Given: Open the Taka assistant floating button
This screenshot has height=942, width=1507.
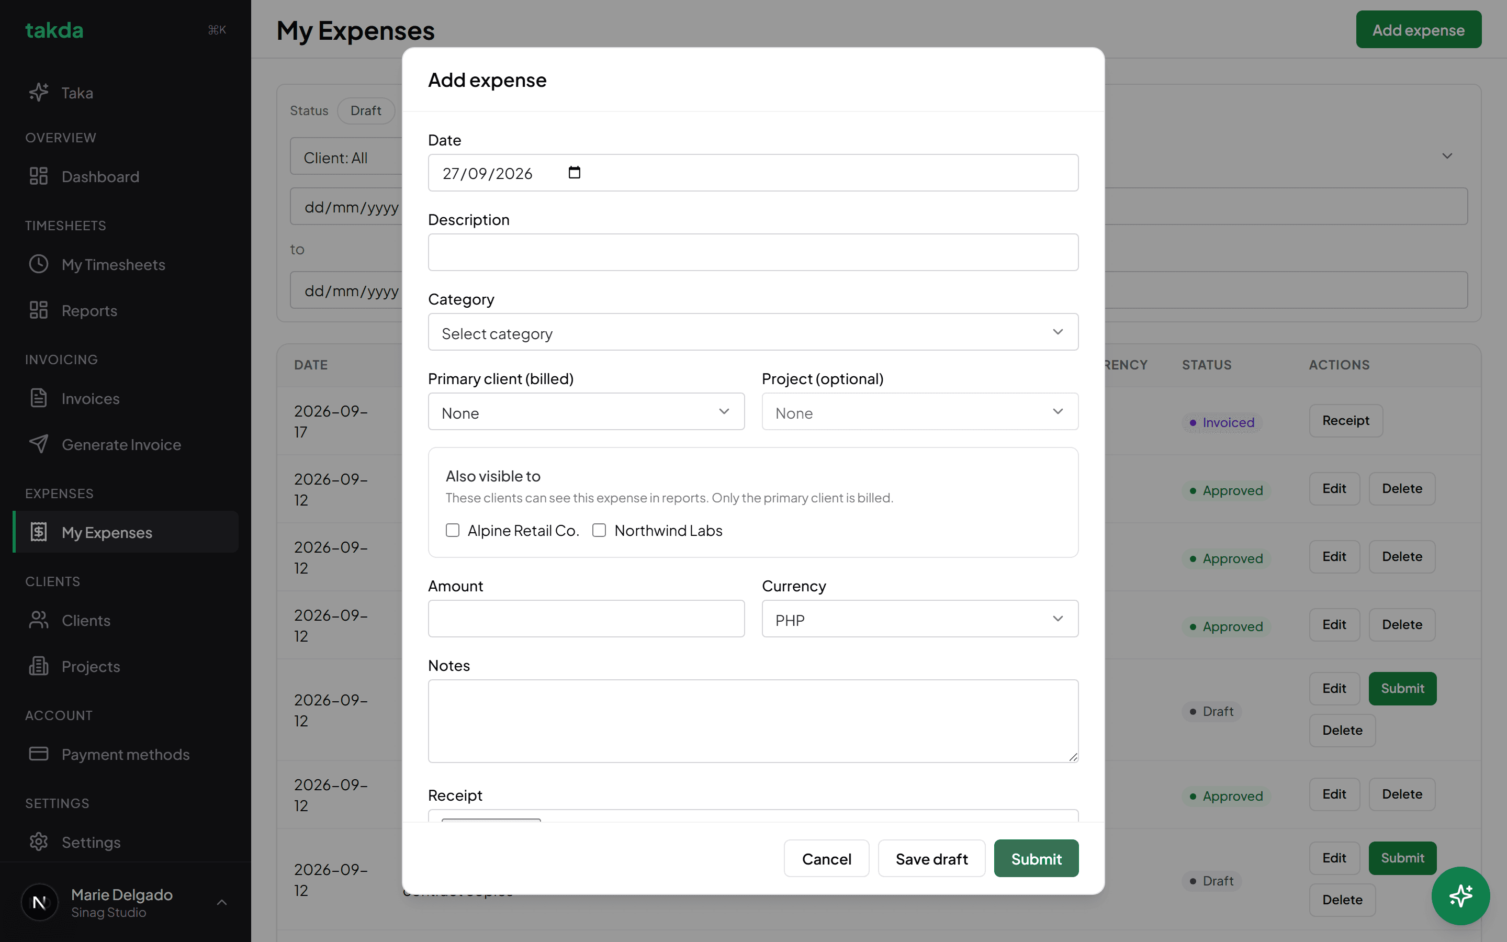Looking at the screenshot, I should [x=1460, y=896].
